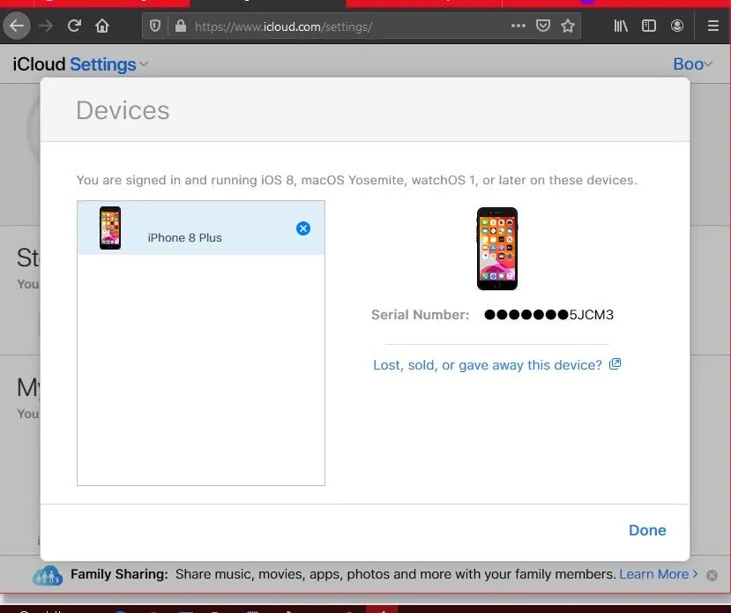Open the Firefox hamburger menu

712,26
